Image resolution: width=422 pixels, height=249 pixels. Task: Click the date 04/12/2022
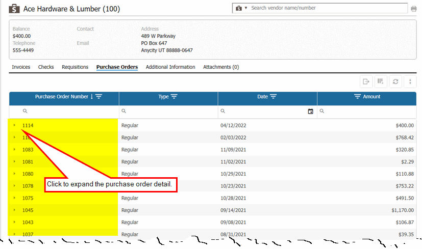(x=233, y=125)
